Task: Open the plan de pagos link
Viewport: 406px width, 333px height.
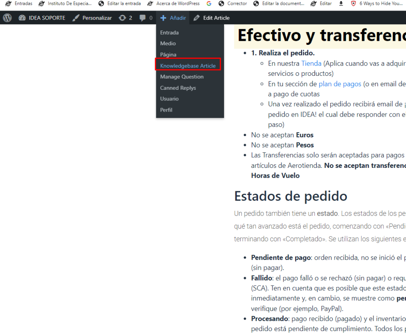Action: click(x=340, y=84)
